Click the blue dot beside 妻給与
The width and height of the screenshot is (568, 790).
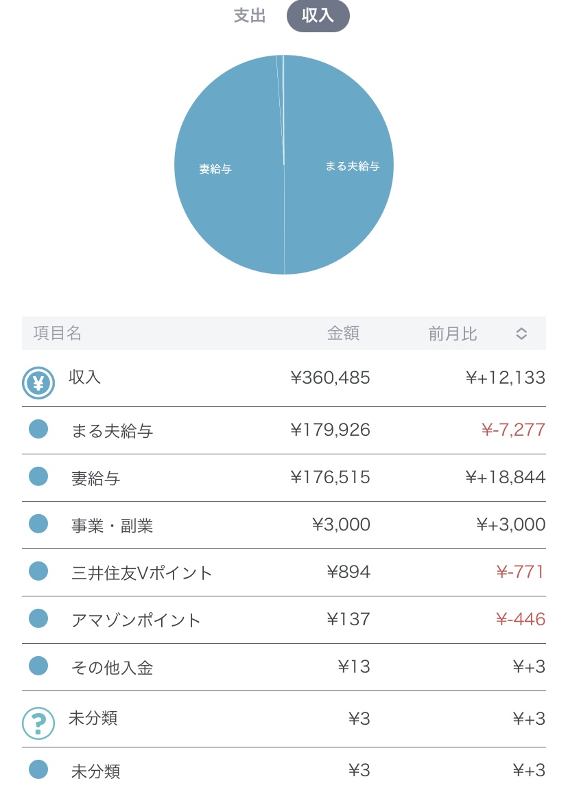(38, 476)
